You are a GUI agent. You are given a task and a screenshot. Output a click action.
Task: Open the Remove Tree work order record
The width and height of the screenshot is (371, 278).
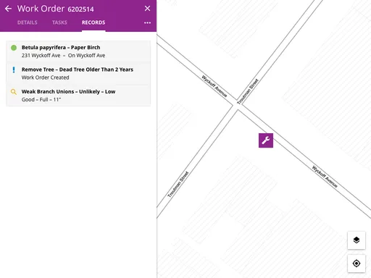[78, 73]
